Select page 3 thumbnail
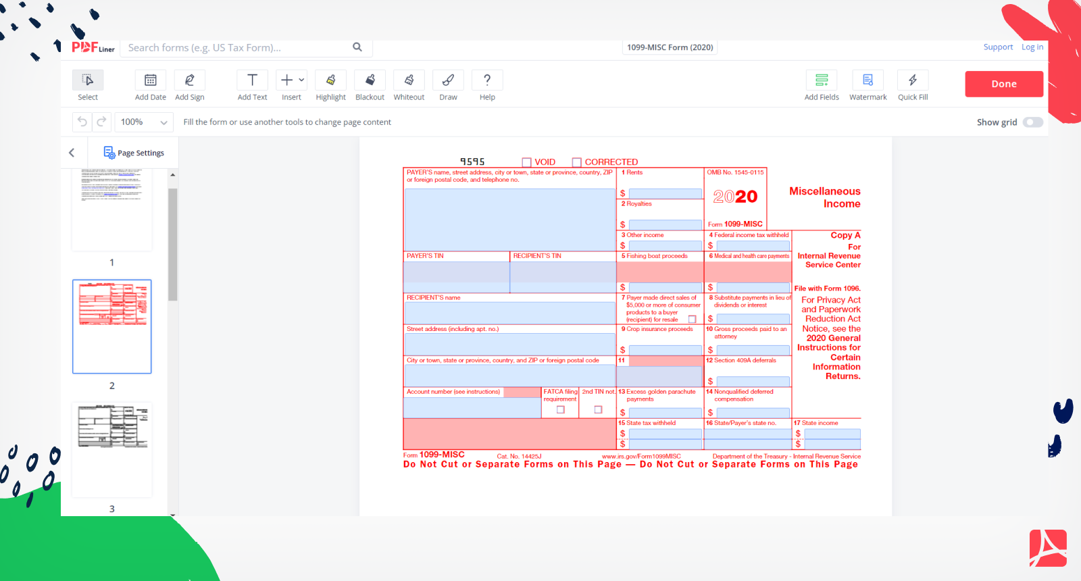The image size is (1081, 581). point(112,449)
